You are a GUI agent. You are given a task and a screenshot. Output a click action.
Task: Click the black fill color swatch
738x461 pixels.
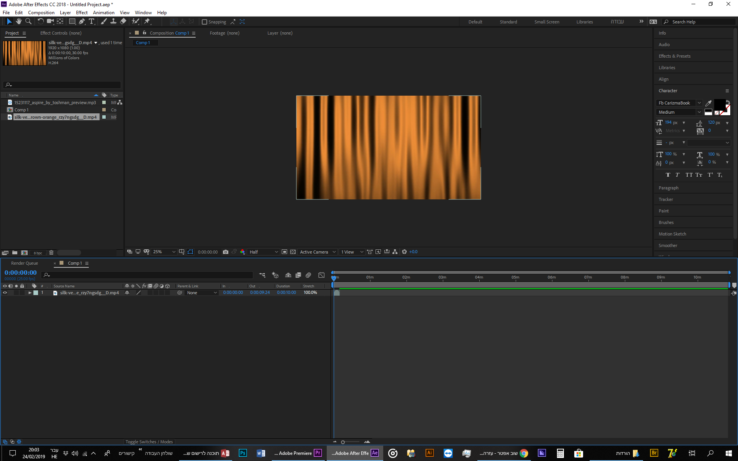click(x=719, y=104)
